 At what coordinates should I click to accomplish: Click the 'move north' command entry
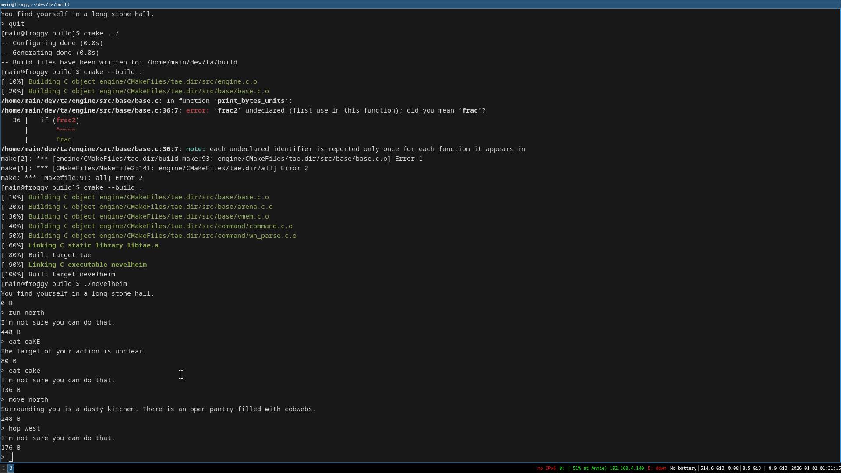click(x=28, y=399)
